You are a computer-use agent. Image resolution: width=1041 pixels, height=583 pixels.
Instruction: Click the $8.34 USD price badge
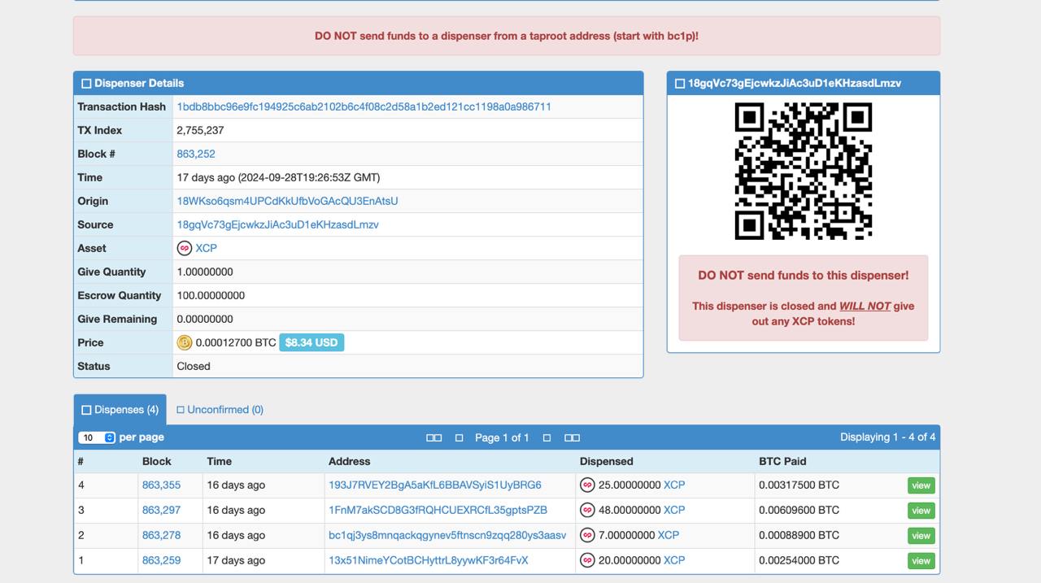click(x=311, y=342)
